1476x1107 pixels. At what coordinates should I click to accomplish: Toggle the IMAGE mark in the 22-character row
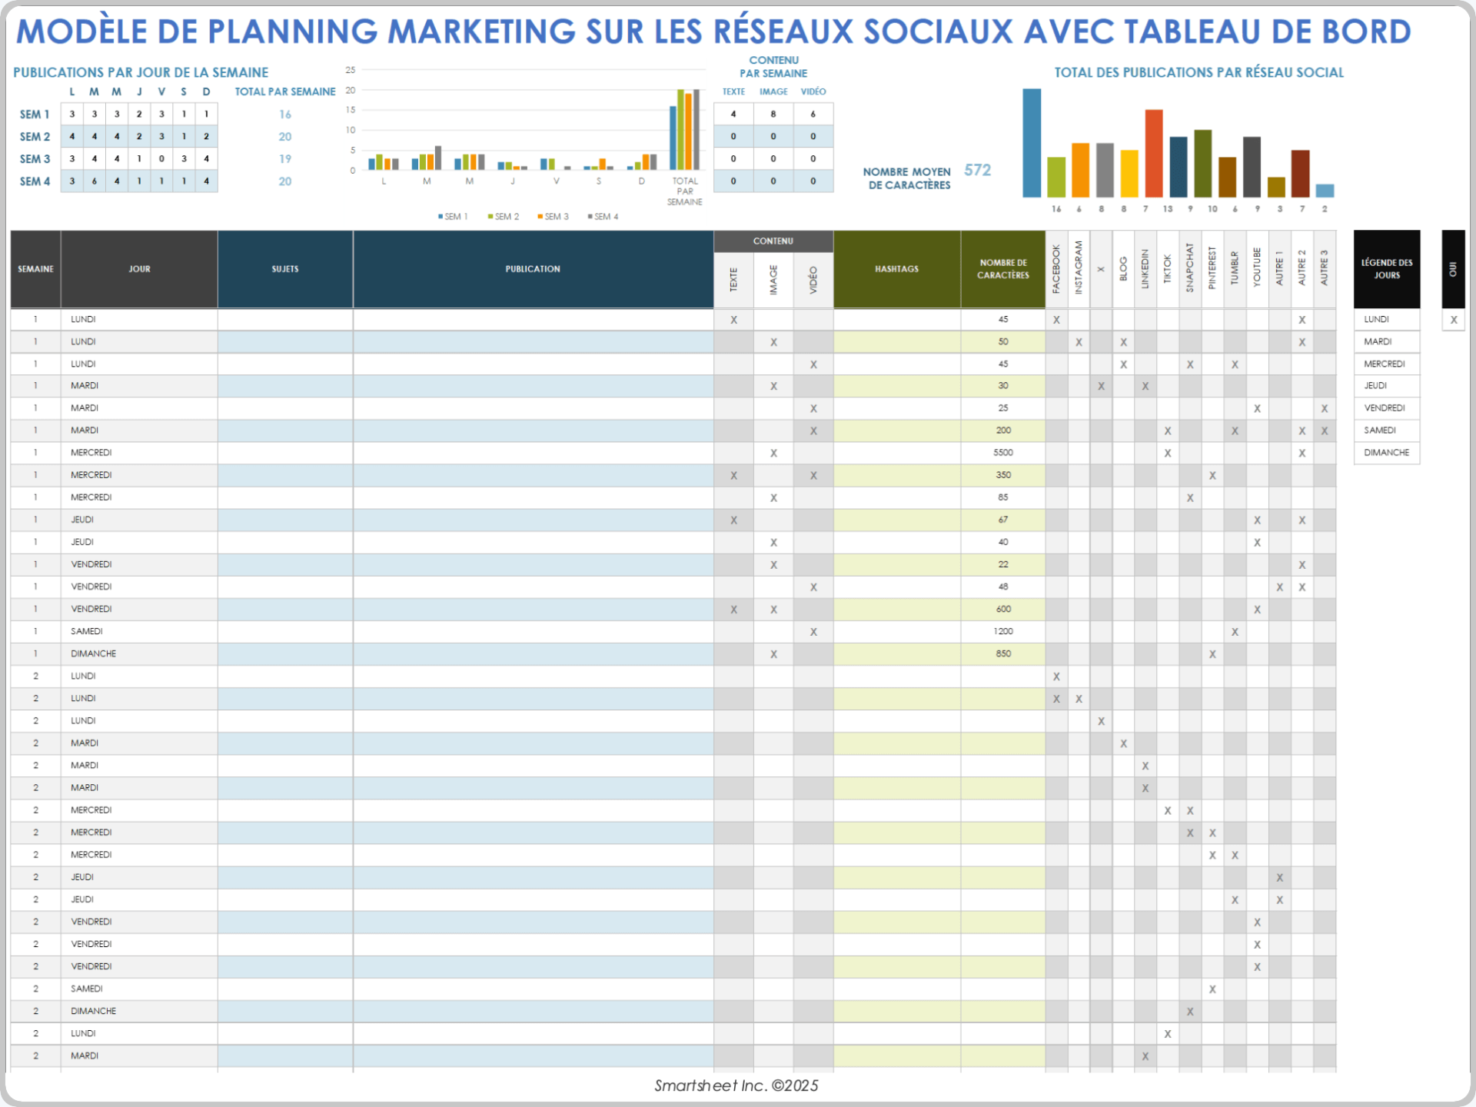[773, 565]
